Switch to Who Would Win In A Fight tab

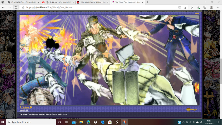(x=93, y=2)
